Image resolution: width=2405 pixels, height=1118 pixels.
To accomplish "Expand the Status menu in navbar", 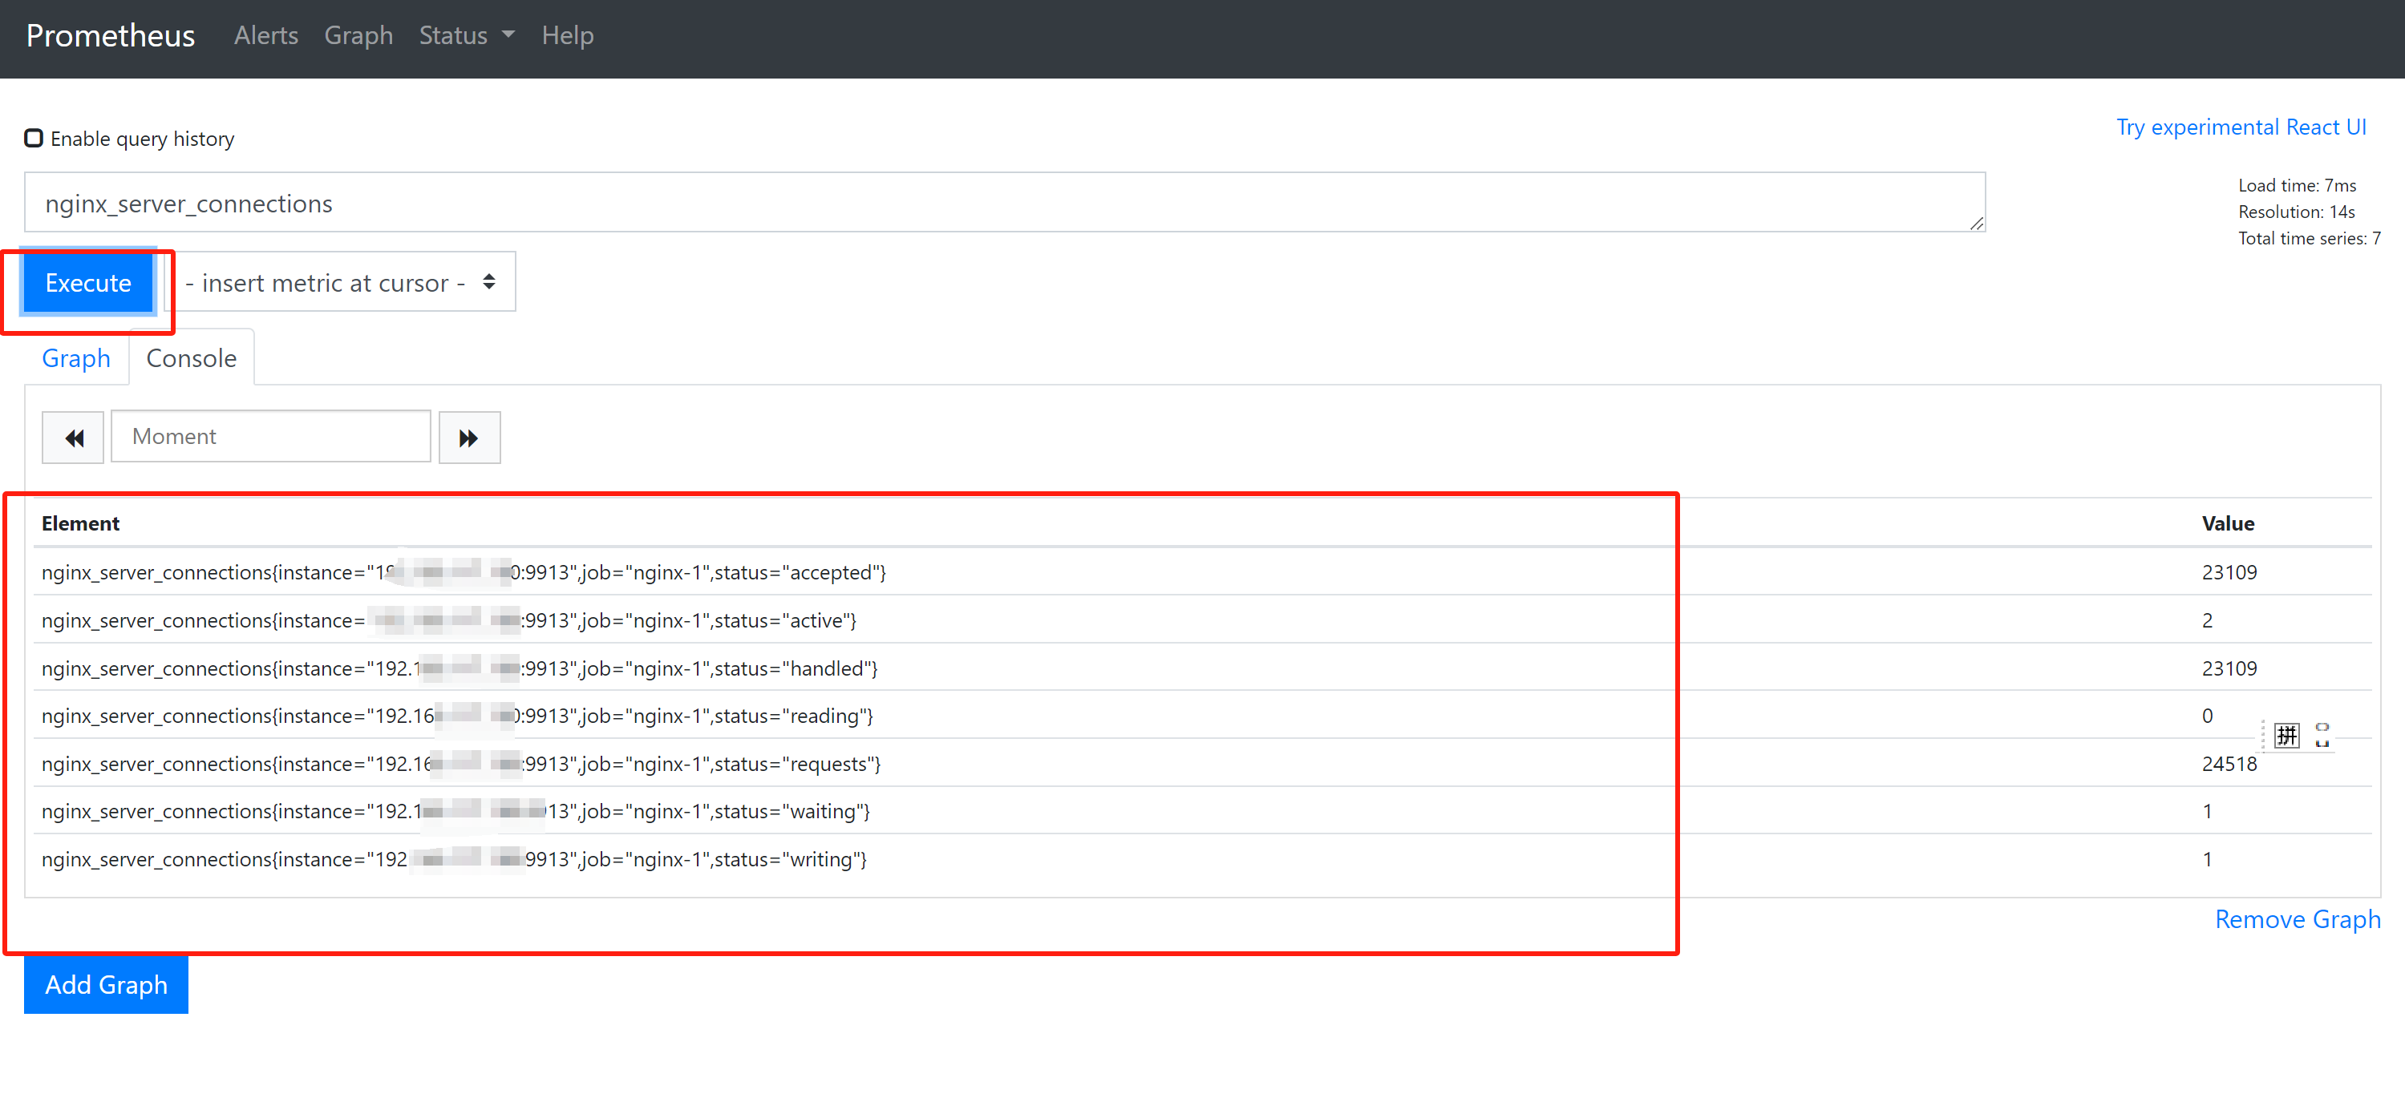I will point(466,35).
